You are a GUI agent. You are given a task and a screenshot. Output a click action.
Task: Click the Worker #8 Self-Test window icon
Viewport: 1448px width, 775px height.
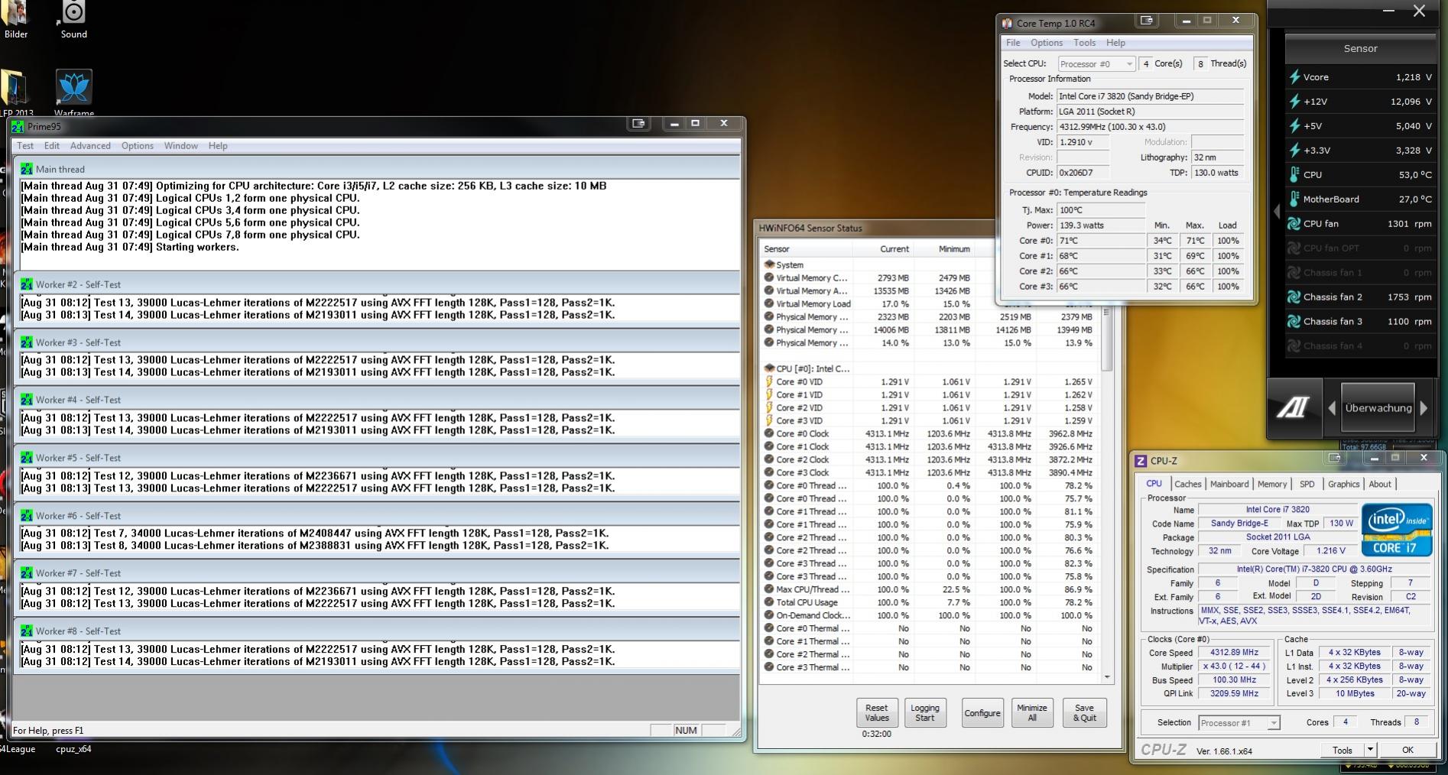[27, 631]
